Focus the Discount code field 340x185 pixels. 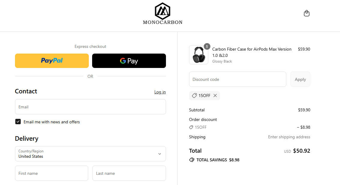[x=238, y=79]
